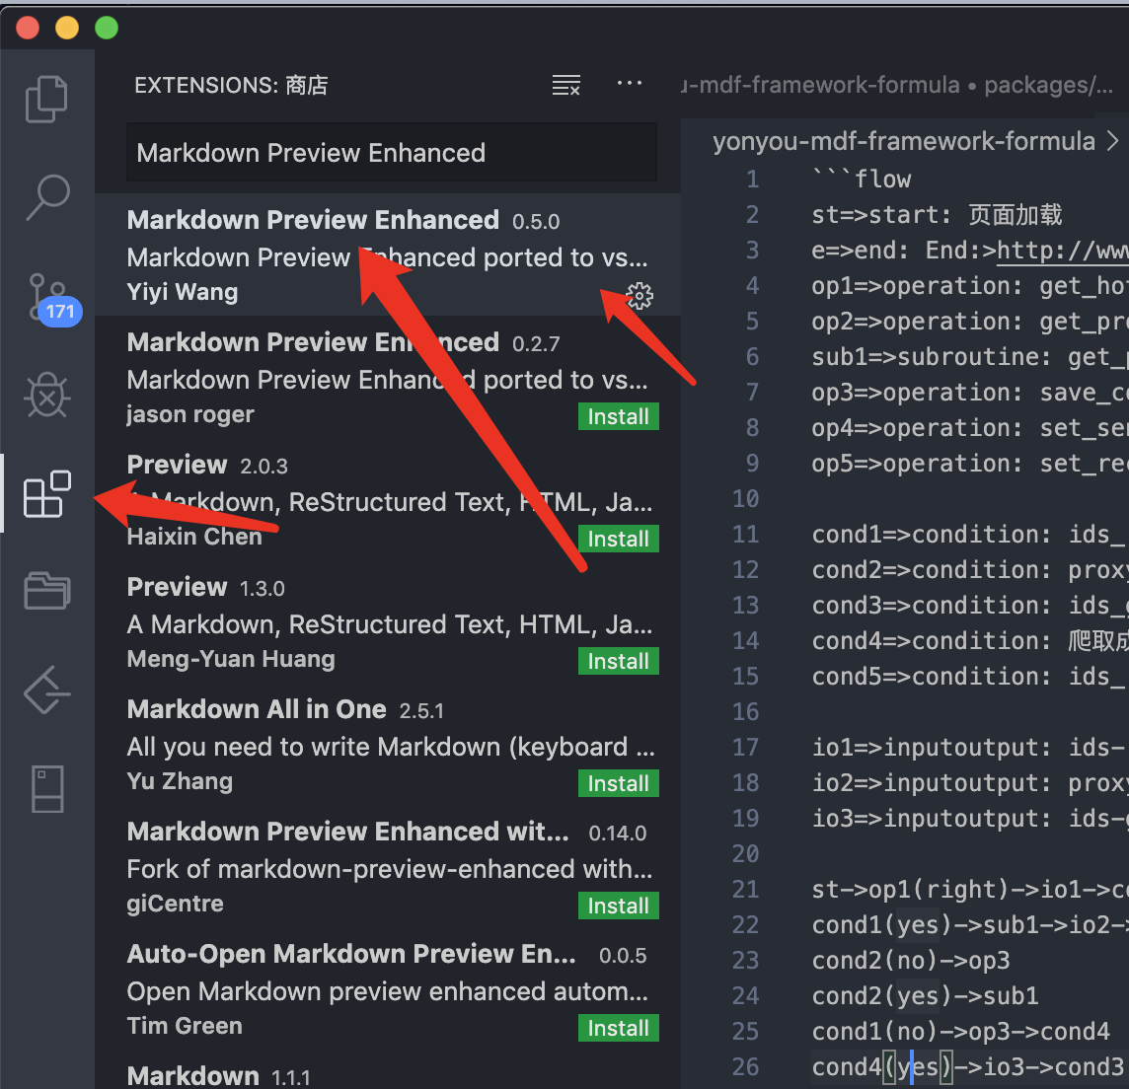
Task: Click line number 1 in gutter
Action: [x=752, y=180]
